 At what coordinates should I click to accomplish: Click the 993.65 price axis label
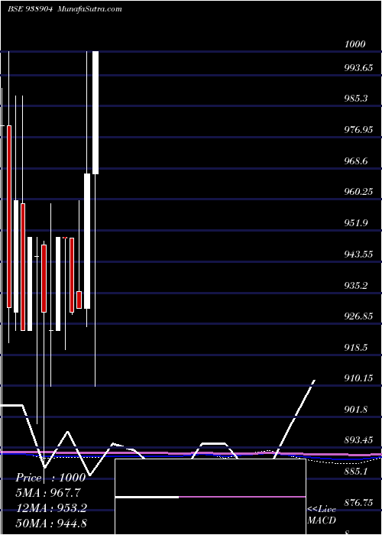(x=358, y=67)
